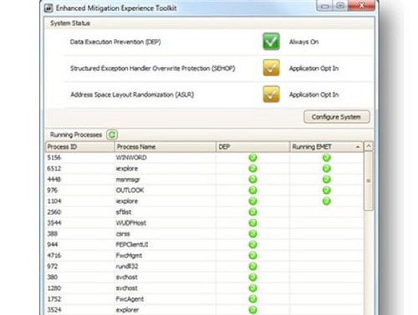Click the DEP green icon for WUDFHost
The height and width of the screenshot is (315, 418).
(252, 223)
